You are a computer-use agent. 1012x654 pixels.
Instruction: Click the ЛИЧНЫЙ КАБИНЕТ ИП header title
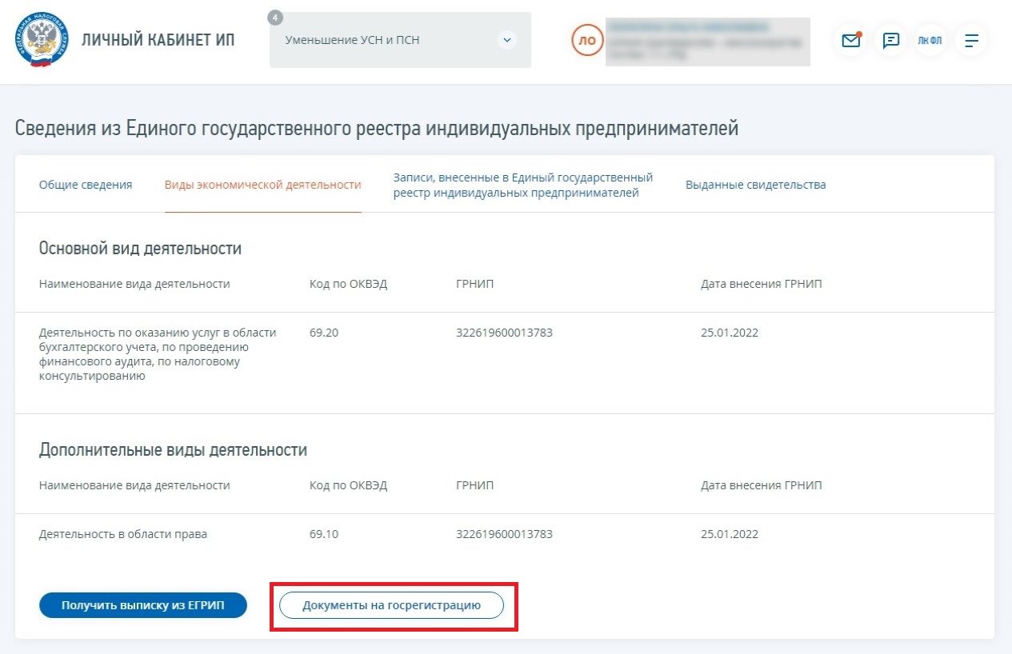[158, 40]
